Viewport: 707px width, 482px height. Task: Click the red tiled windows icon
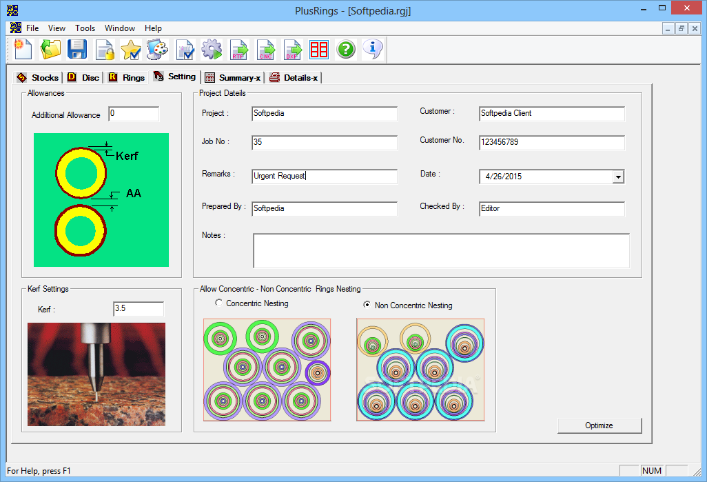319,49
